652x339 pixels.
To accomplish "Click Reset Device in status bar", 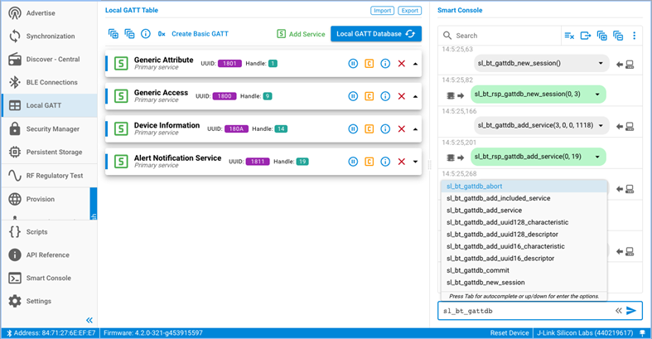I will (510, 333).
